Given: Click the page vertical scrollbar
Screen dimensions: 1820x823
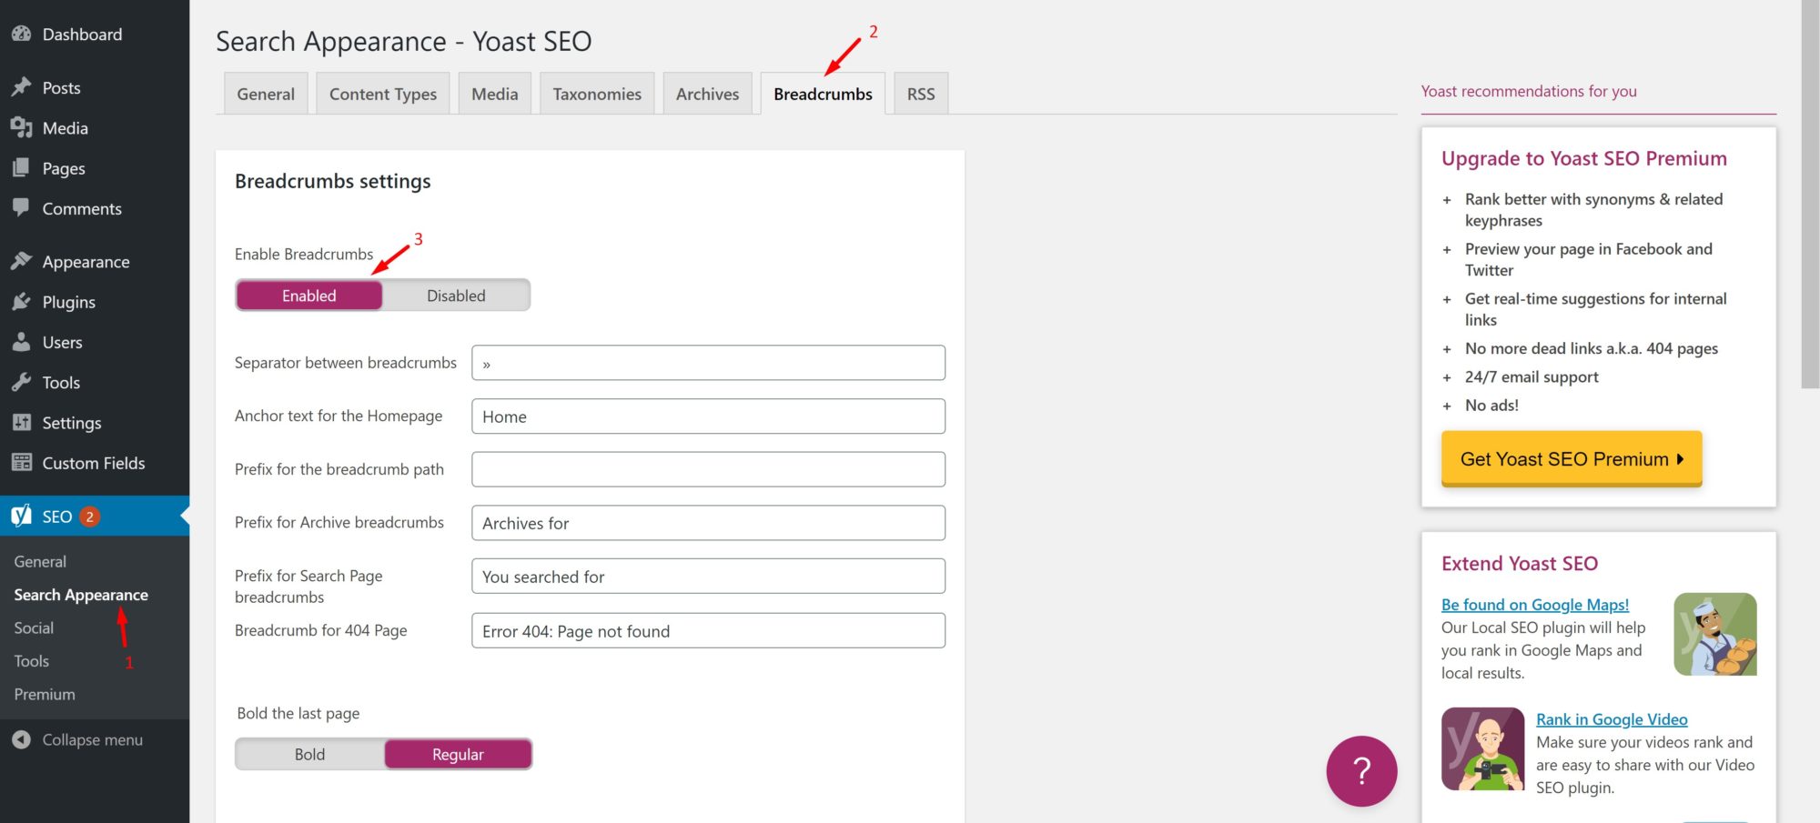Looking at the screenshot, I should click(x=1810, y=195).
